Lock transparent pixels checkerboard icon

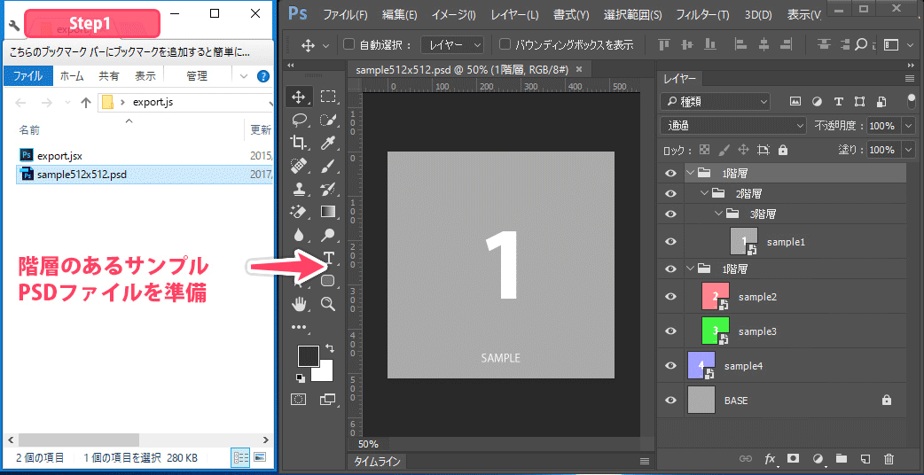point(704,150)
